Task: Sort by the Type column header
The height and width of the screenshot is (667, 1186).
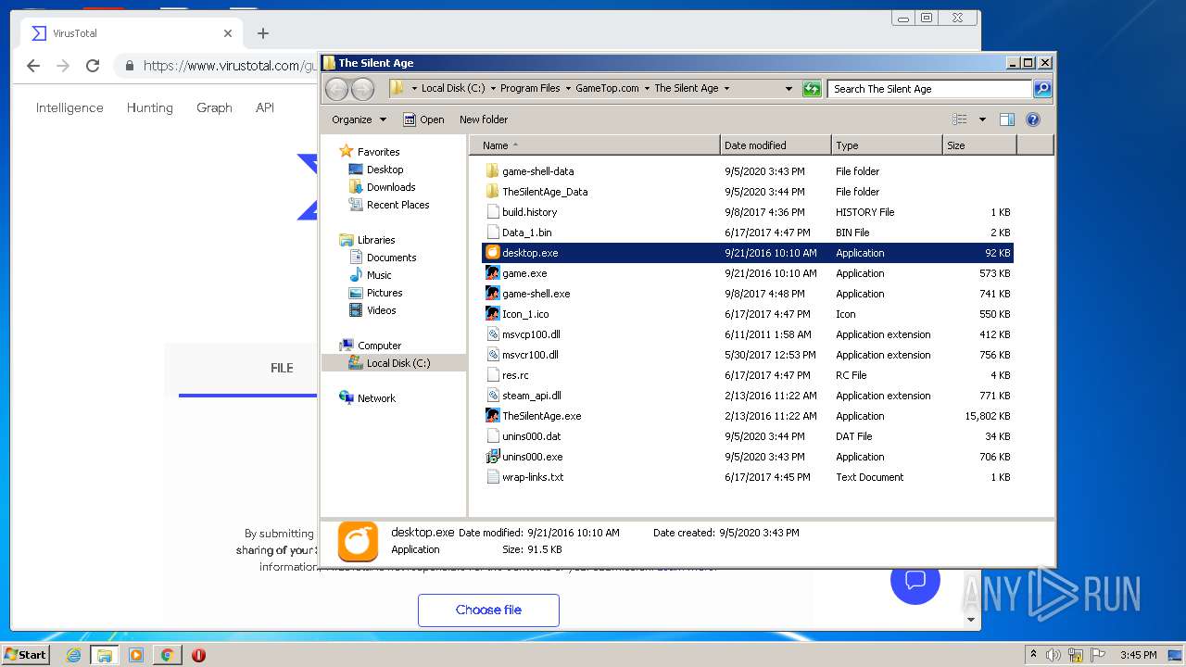Action: (x=887, y=145)
